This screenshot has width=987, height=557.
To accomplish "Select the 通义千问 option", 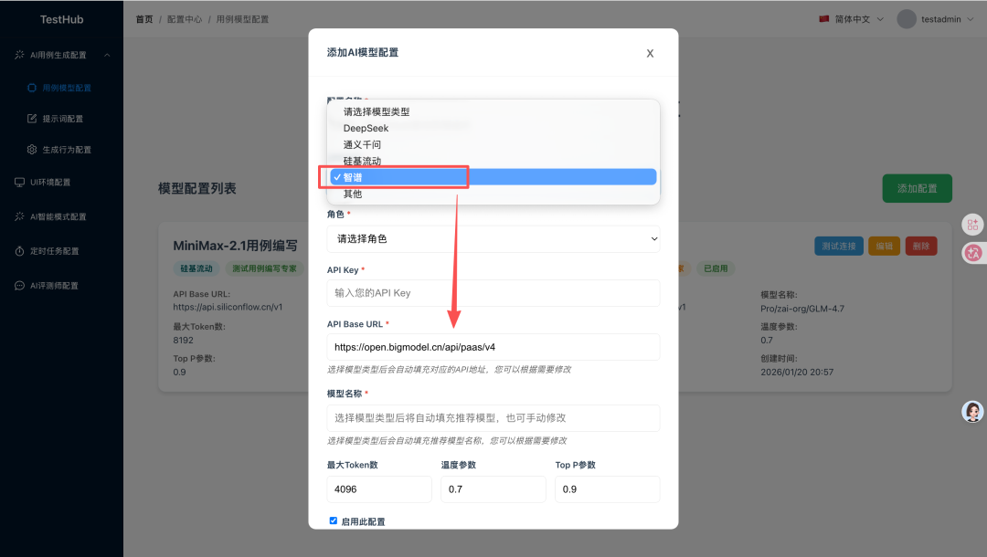I will pos(493,144).
